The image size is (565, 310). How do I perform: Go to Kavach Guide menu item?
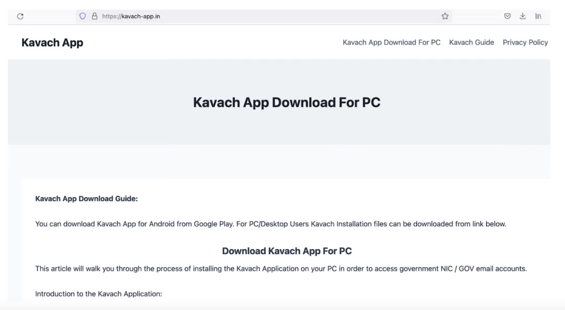[x=471, y=42]
